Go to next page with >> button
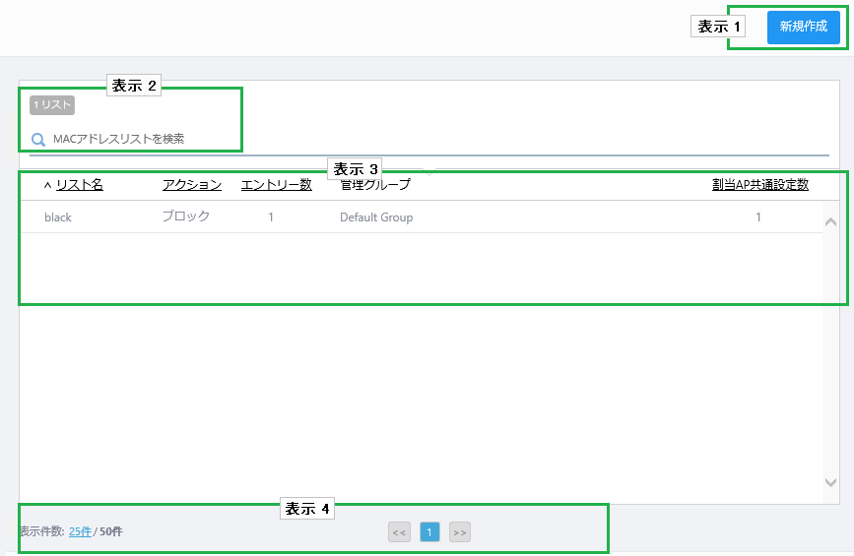854x556 pixels. click(x=460, y=532)
